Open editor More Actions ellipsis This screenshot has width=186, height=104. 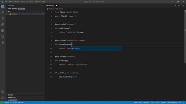tap(183, 5)
